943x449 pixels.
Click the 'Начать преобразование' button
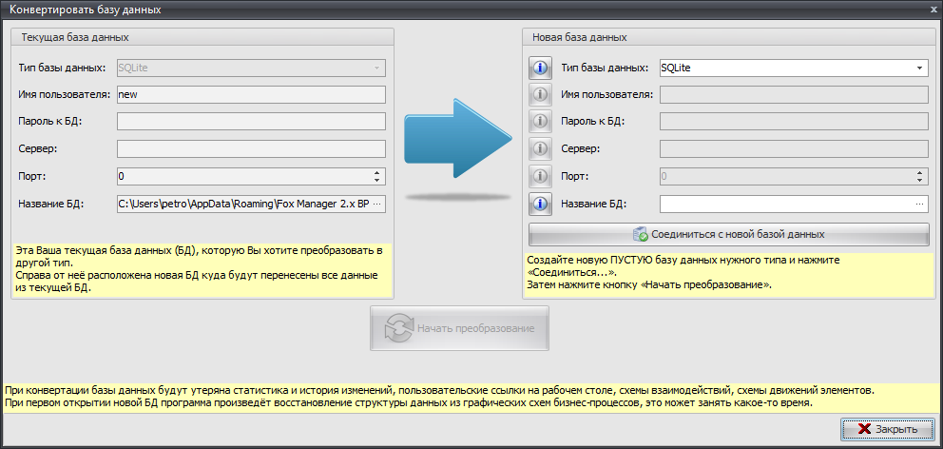pos(459,329)
